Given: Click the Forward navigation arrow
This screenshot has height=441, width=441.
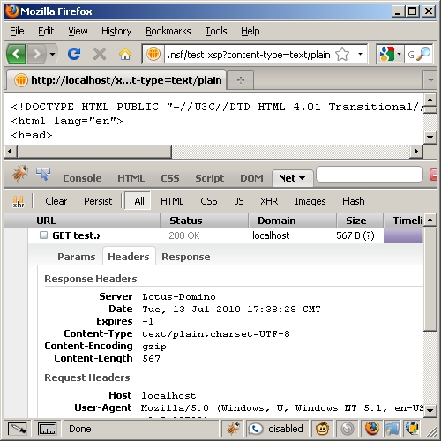Looking at the screenshot, I should tap(37, 54).
